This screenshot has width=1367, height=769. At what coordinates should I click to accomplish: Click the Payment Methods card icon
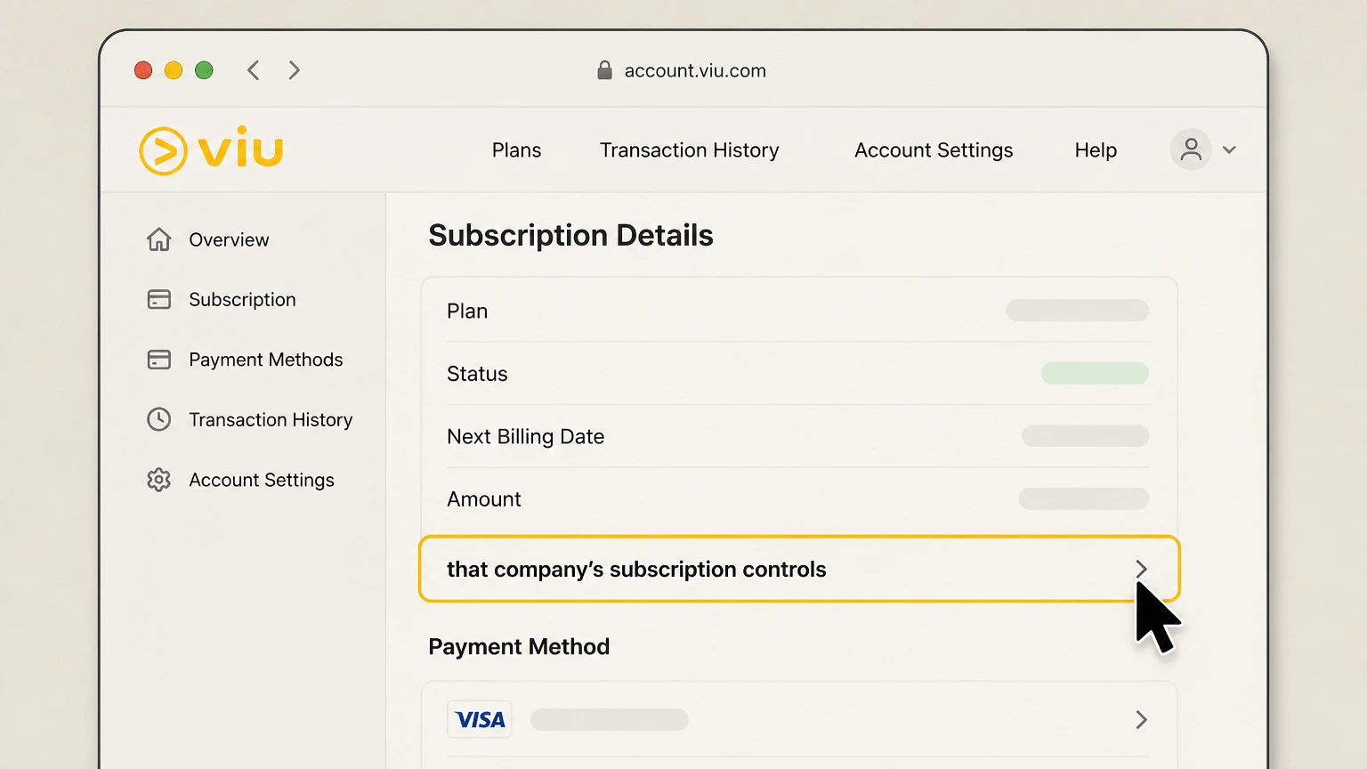point(159,360)
